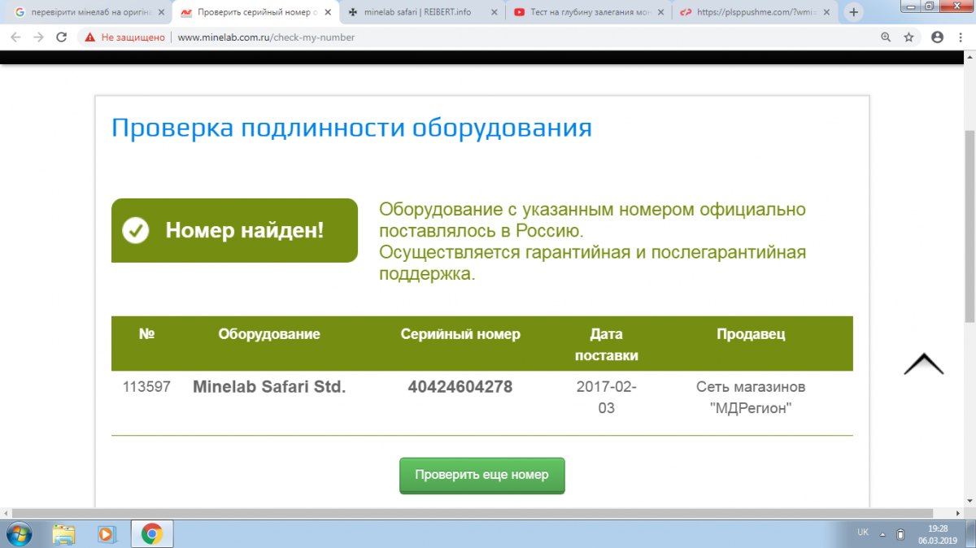Open the taskbar clock and date

937,534
